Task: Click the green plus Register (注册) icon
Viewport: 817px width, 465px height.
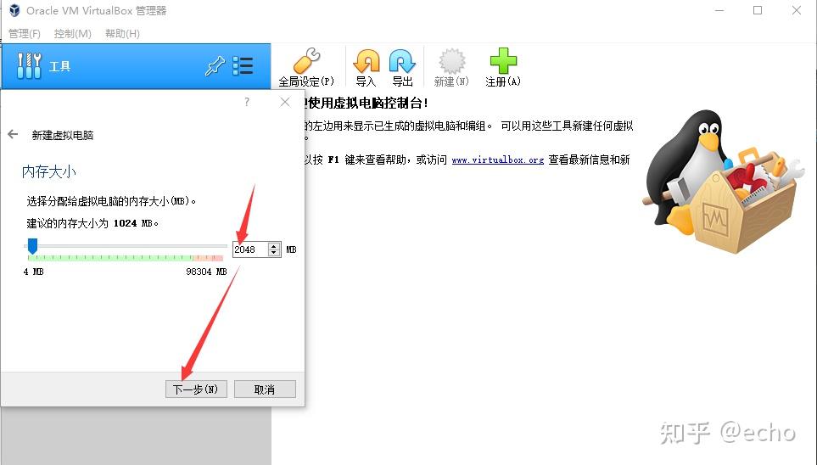Action: tap(503, 61)
